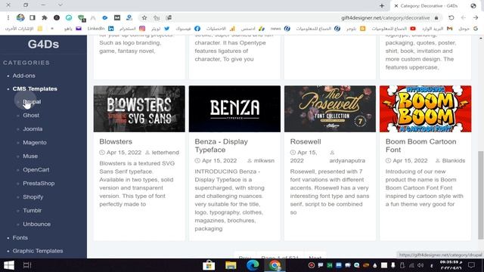Viewport: 484px width, 272px height.
Task: Open the Instagram bookmark icon
Action: tap(142, 29)
